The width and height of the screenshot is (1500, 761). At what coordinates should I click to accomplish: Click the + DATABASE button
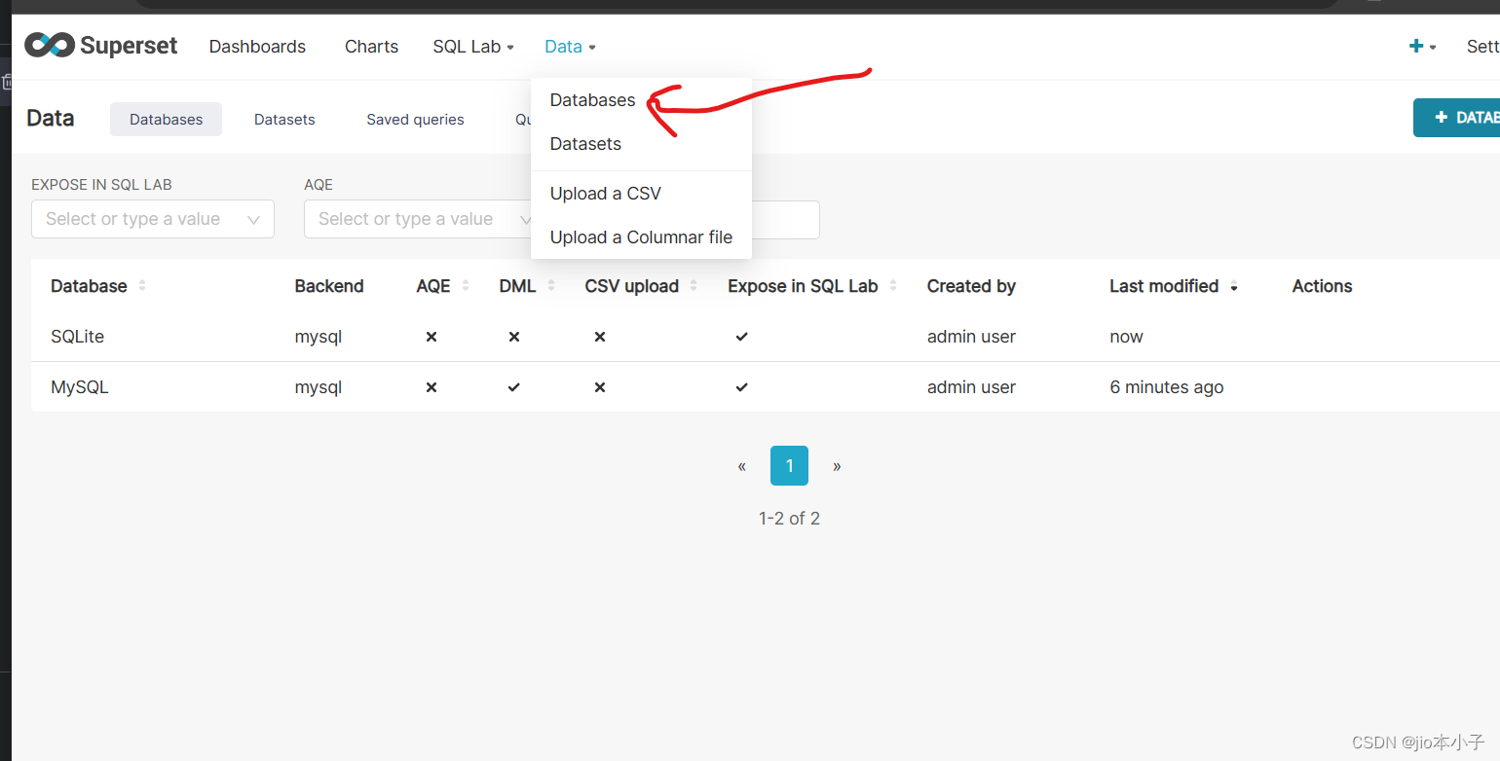click(1457, 118)
